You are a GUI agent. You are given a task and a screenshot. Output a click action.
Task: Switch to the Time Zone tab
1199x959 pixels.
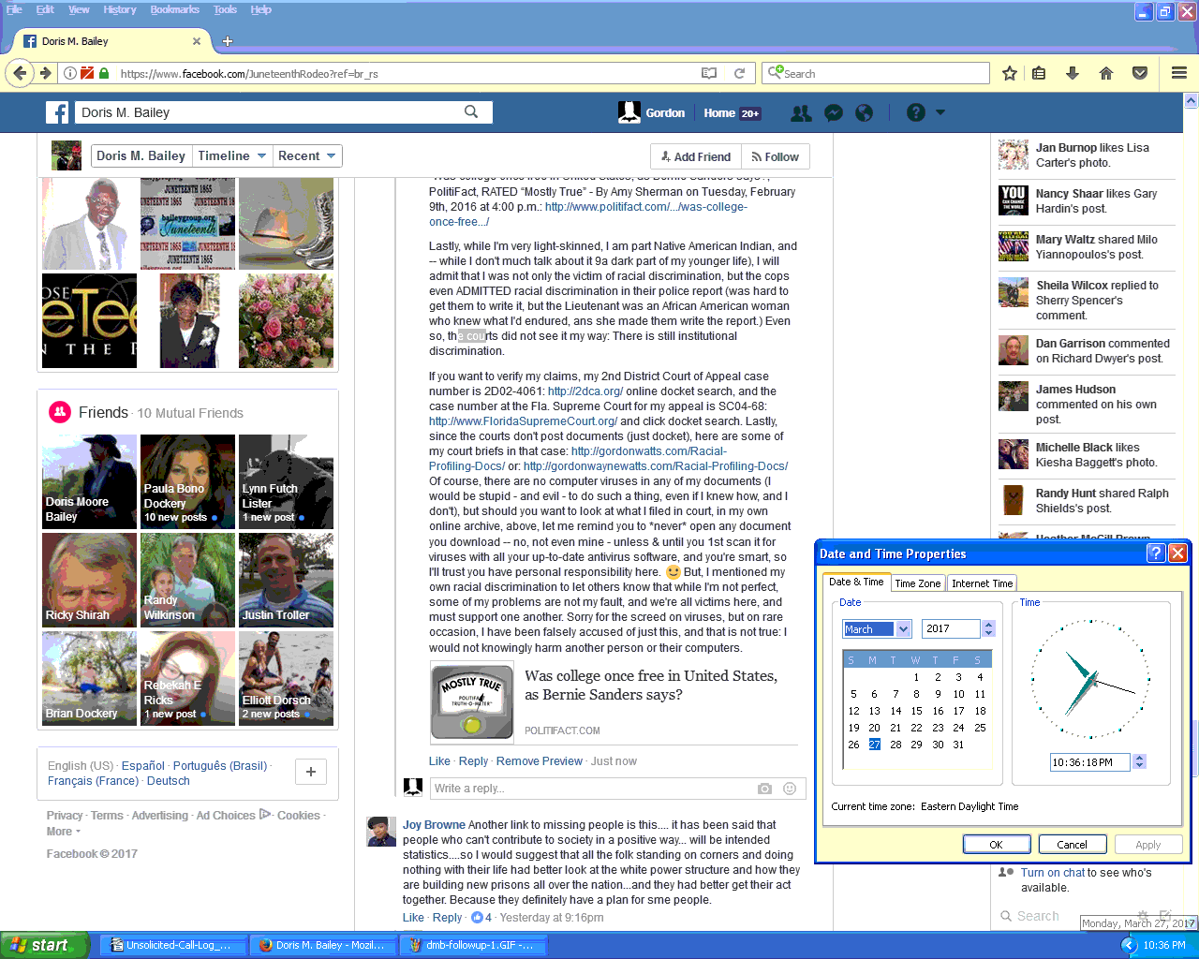(x=917, y=583)
